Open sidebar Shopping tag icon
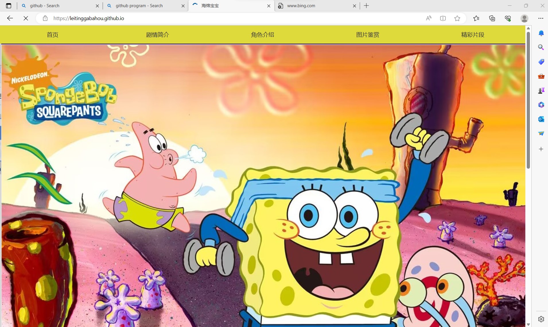 [x=541, y=62]
